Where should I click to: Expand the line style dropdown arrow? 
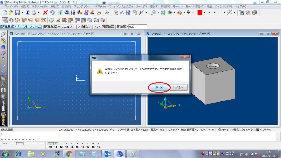pyautogui.click(x=224, y=13)
